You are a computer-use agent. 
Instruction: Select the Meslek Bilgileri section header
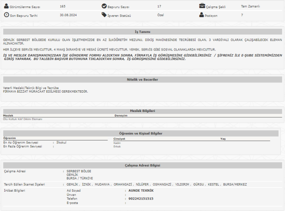(142, 111)
